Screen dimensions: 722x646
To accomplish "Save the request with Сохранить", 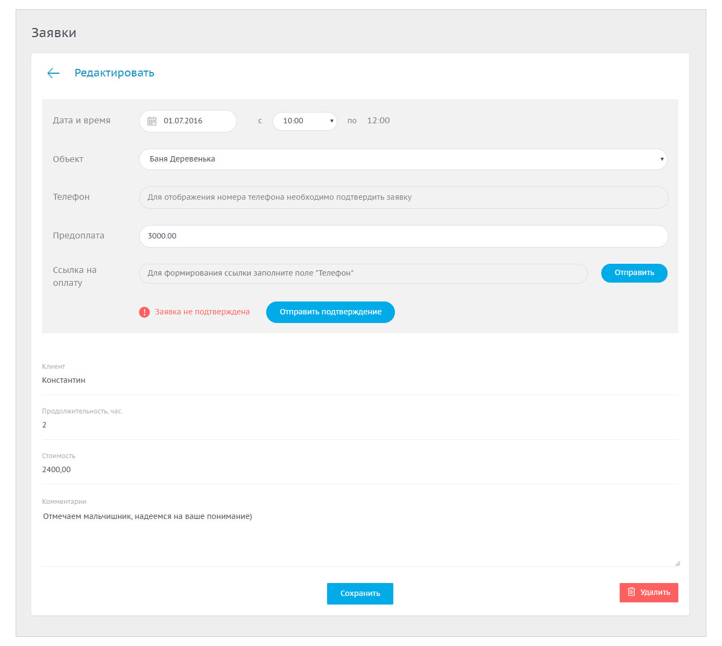I will (360, 594).
